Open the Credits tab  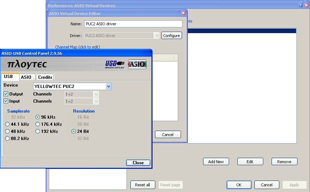pos(45,77)
